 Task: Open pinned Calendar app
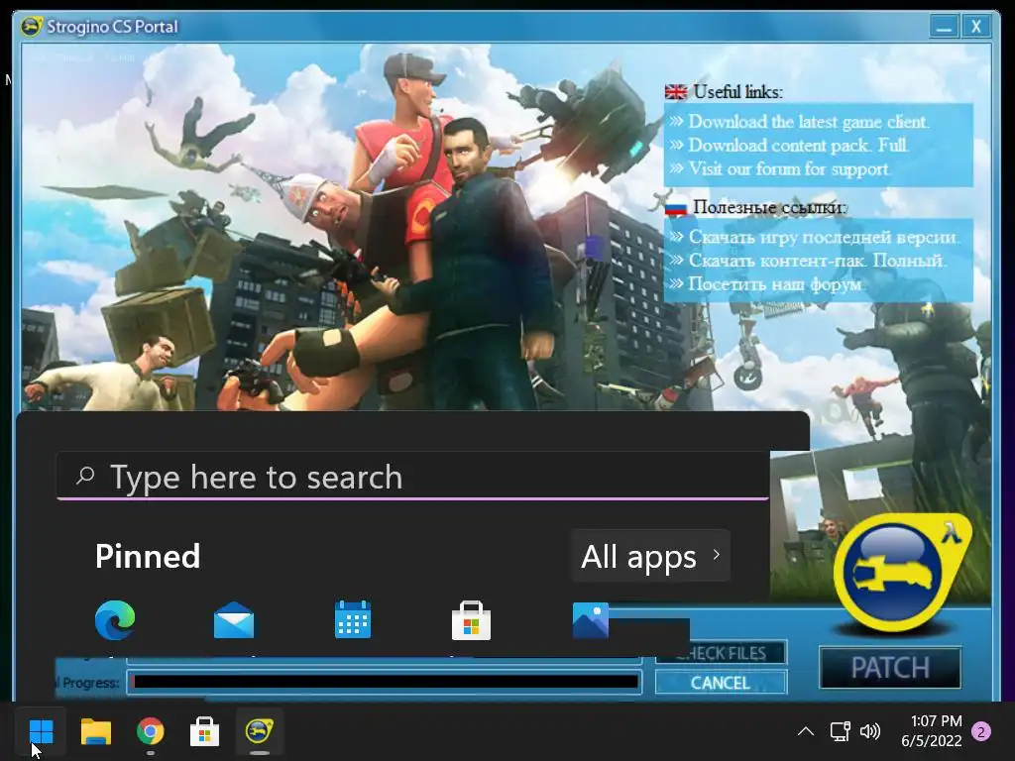click(x=353, y=620)
